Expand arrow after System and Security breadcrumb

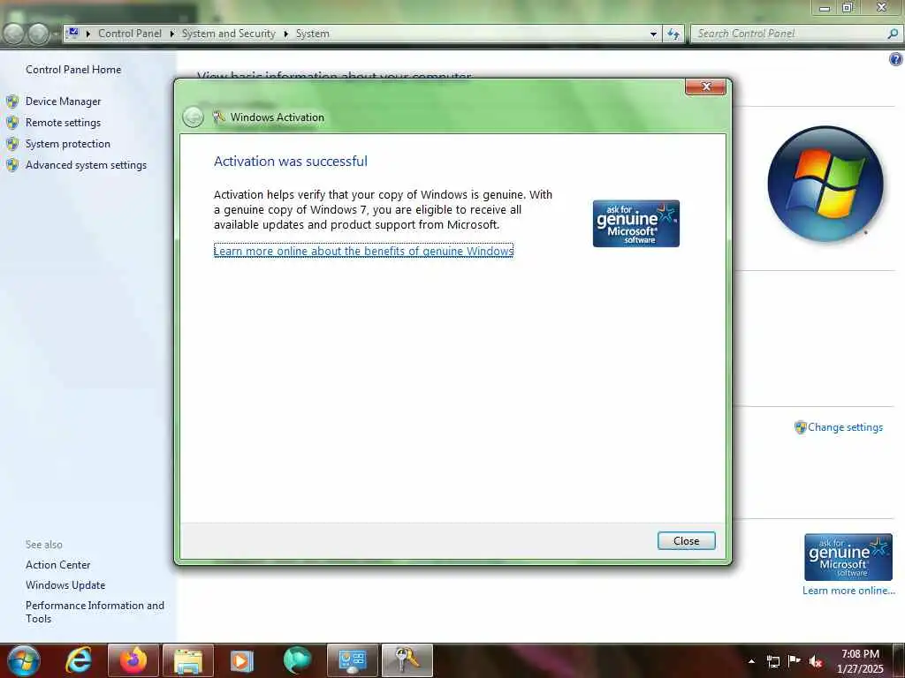pos(285,34)
